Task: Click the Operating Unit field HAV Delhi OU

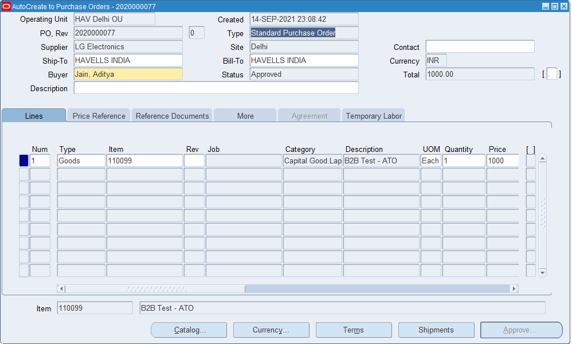Action: (114, 19)
